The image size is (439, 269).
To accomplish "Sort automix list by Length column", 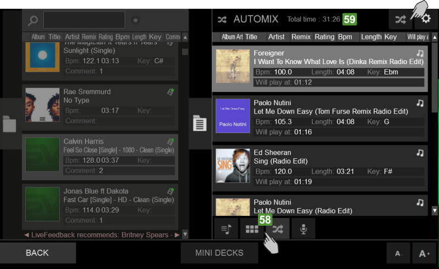I will pos(371,37).
